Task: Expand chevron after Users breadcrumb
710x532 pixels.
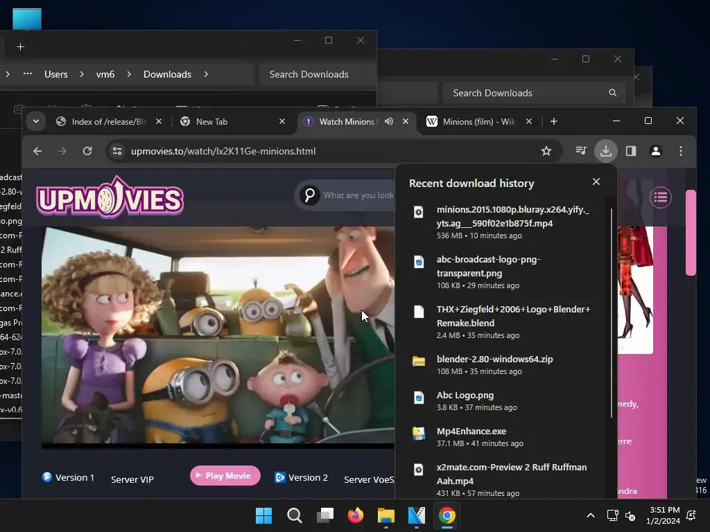Action: click(82, 74)
